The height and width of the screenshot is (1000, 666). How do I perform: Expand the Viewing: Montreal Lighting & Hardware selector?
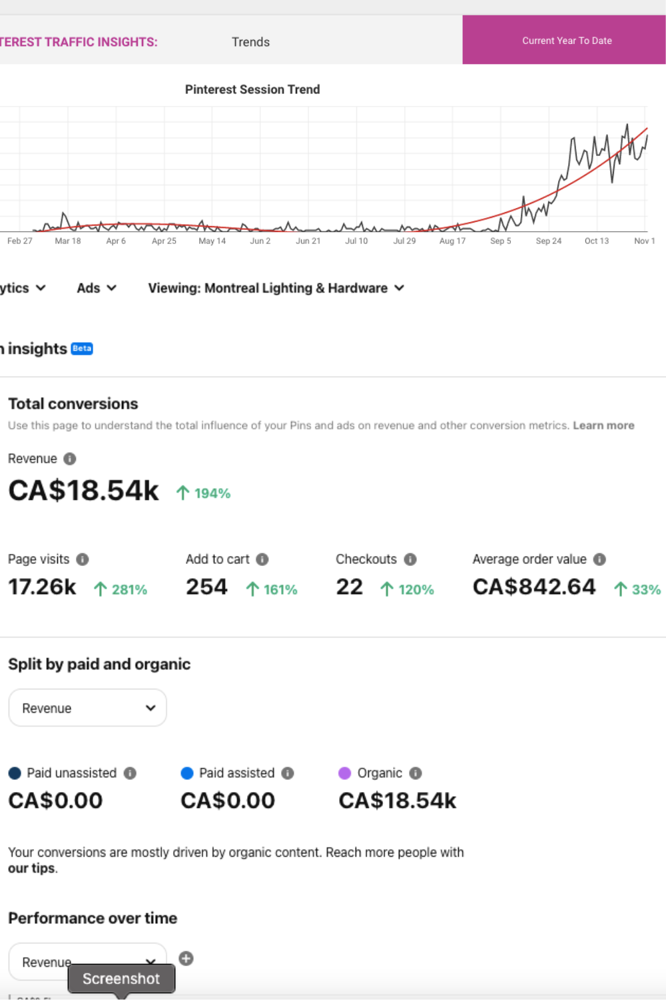point(276,288)
